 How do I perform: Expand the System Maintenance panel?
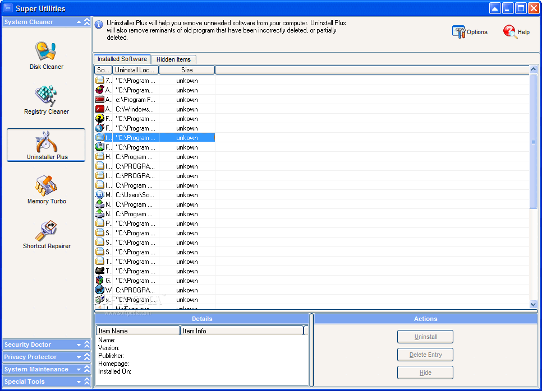click(x=79, y=370)
